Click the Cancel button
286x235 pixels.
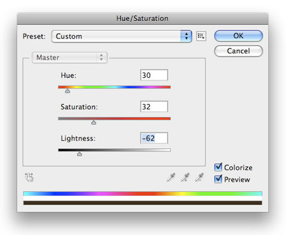tap(238, 51)
